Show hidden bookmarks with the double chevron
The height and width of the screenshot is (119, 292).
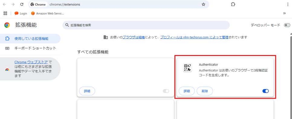tap(284, 13)
